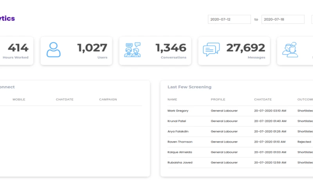This screenshot has width=313, height=188.
Task: Open the start date field 2020-07-12
Action: [x=229, y=19]
